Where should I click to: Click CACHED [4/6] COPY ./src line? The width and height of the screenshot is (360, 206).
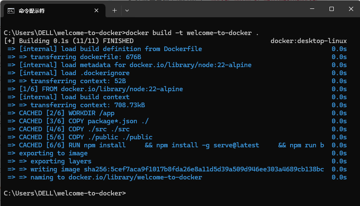69,129
